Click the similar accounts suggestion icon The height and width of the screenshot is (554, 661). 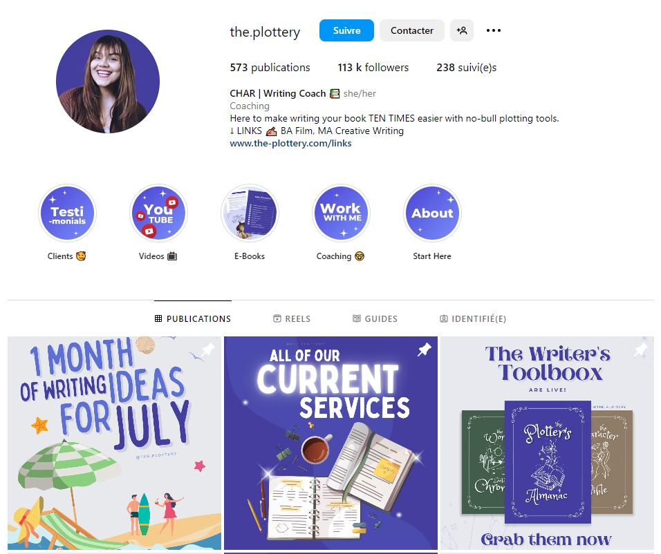(462, 30)
